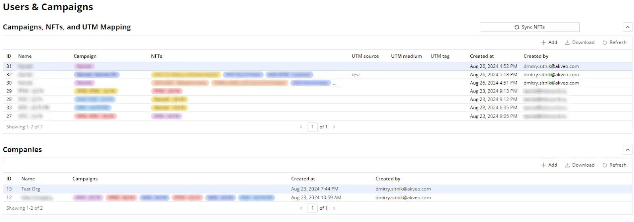Select campaign row with ID 27
This screenshot has width=634, height=222.
point(317,116)
